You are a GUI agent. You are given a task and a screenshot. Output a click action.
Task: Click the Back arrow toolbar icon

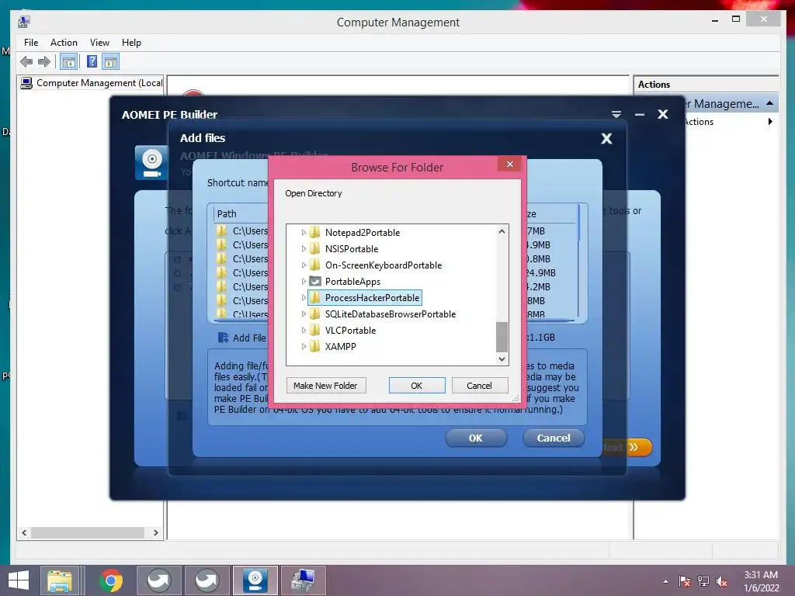pos(26,62)
